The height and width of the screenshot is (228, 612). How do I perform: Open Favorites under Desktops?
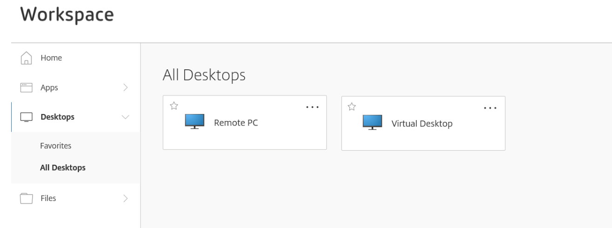click(x=56, y=146)
